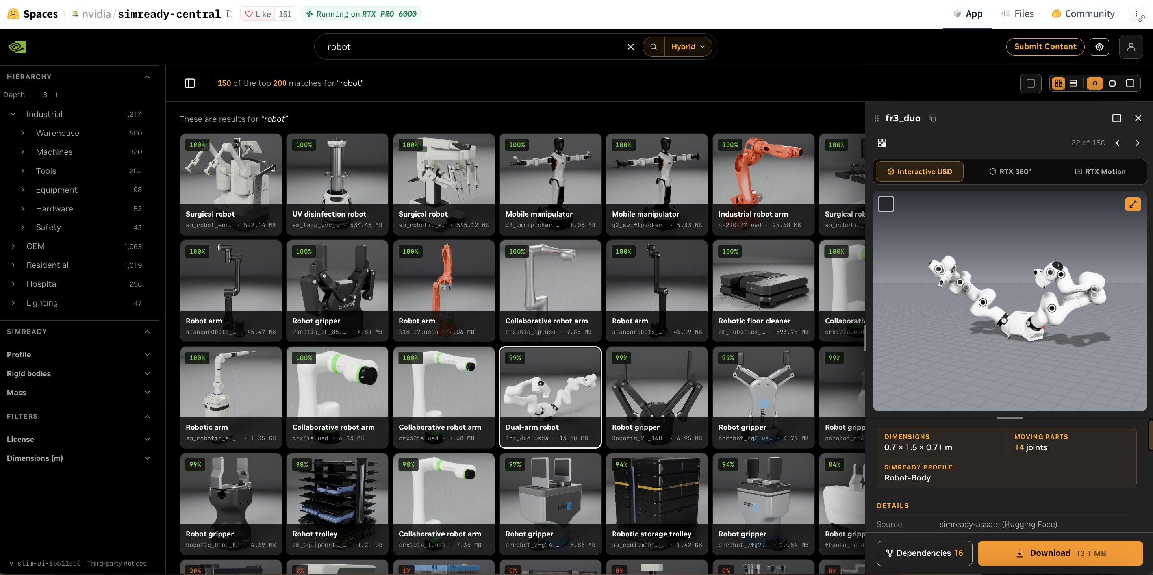Decrease hierarchy depth with minus

33,95
